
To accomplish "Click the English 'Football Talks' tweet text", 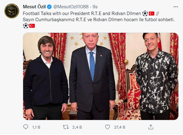I will coord(82,13).
